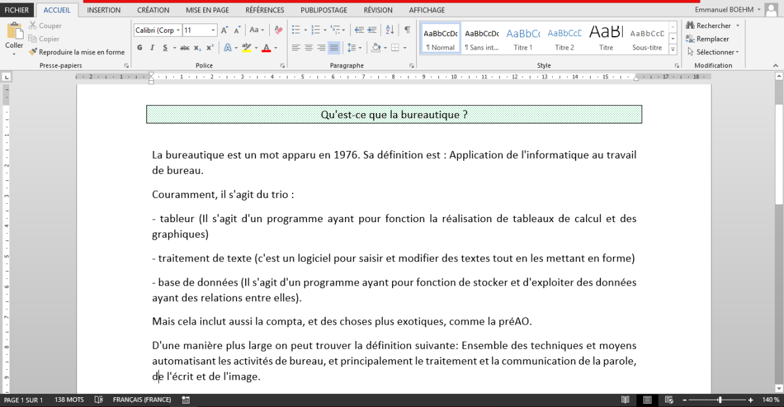Expand the styles gallery with More arrow
Viewport: 784px width, 407px height.
point(672,50)
